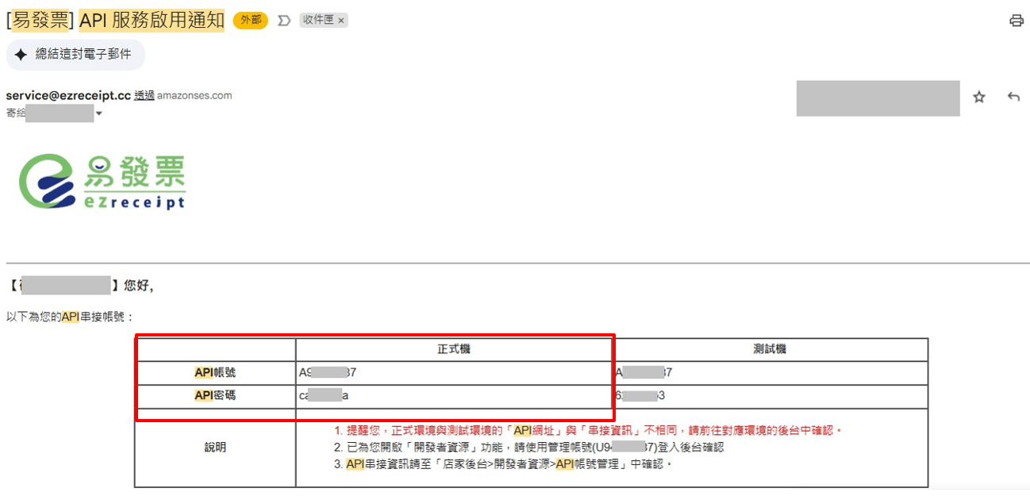Click the print email icon
Viewport: 1030px width, 496px height.
[x=1017, y=21]
